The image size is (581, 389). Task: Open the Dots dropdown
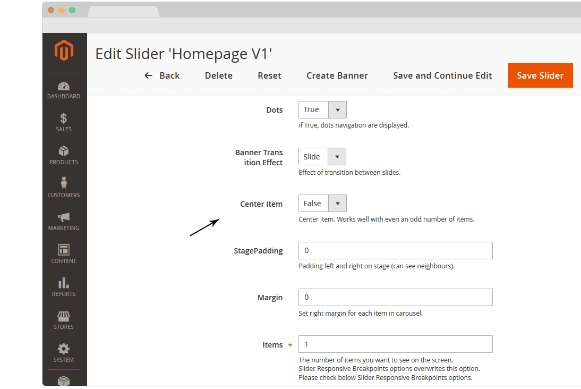click(322, 110)
